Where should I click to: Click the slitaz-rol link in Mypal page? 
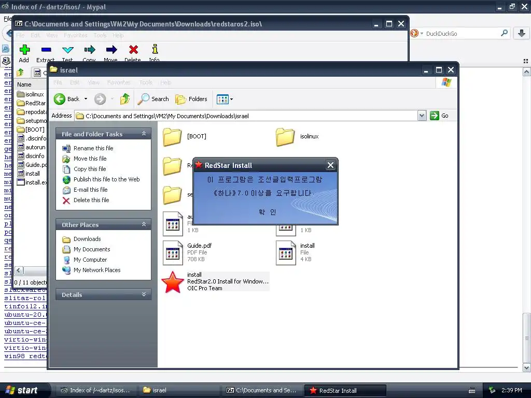coord(25,298)
